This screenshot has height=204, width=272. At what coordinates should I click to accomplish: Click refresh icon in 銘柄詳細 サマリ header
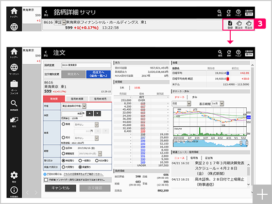(229, 12)
